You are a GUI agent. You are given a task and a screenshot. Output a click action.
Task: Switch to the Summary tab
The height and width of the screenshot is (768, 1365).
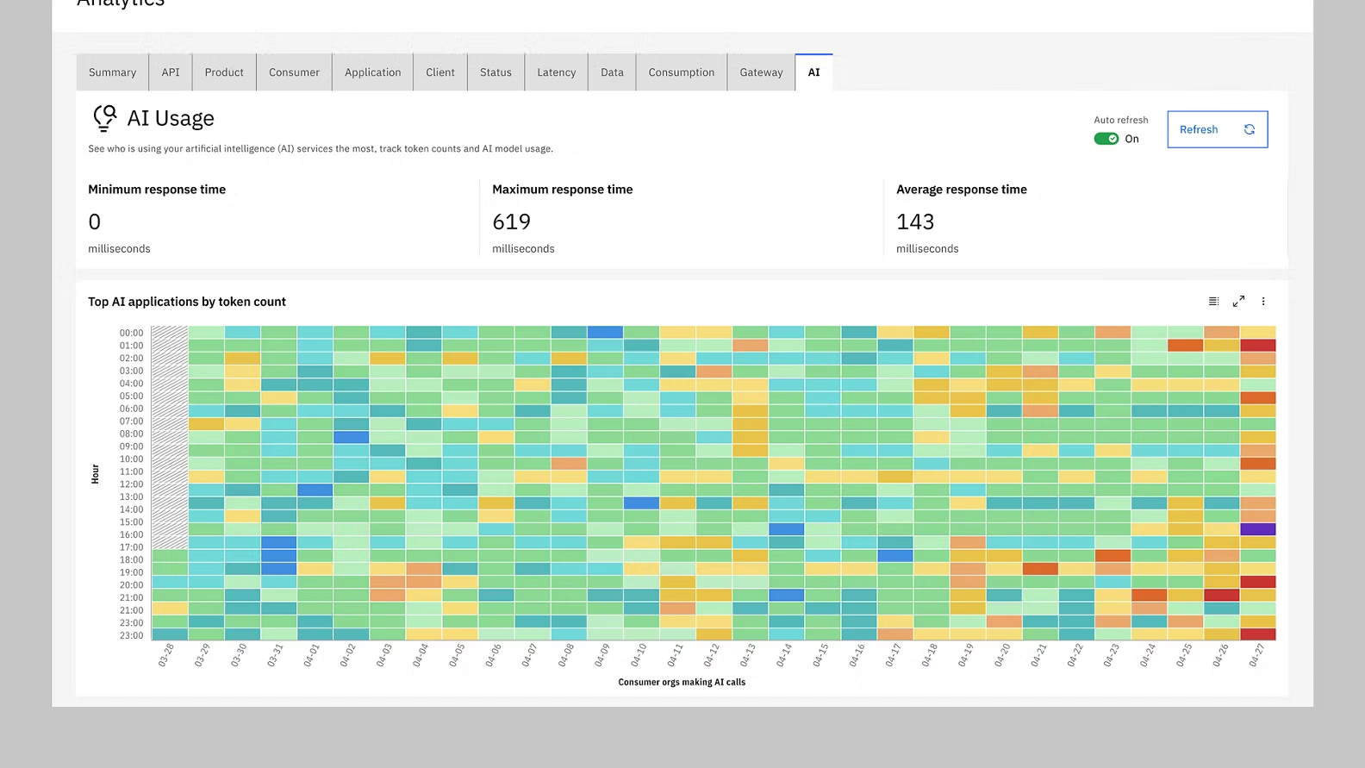[112, 72]
